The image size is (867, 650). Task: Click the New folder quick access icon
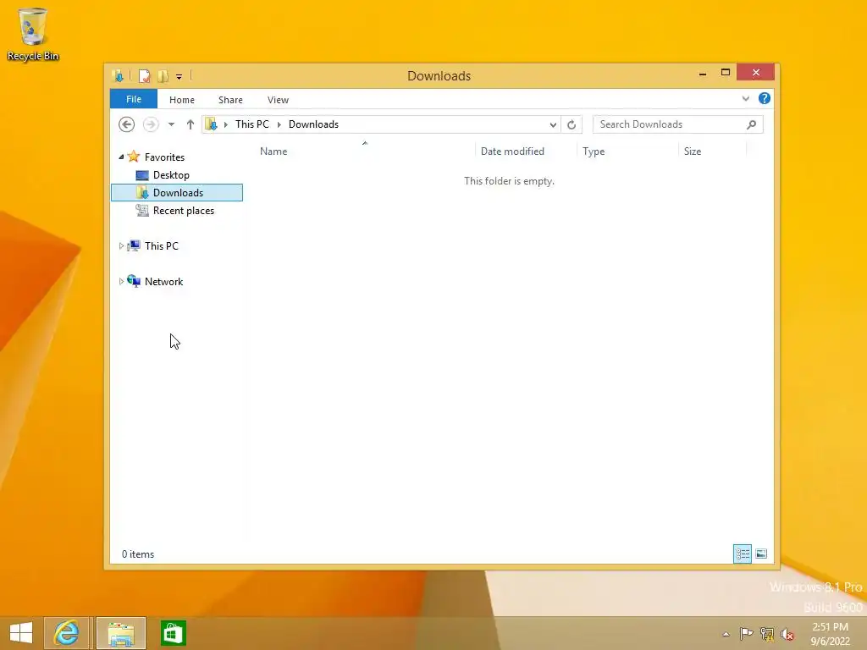(163, 75)
